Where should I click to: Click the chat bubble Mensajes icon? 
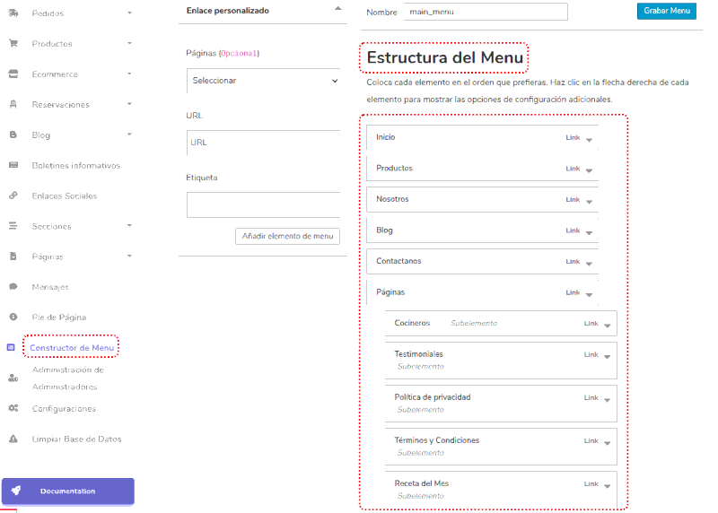pos(13,287)
